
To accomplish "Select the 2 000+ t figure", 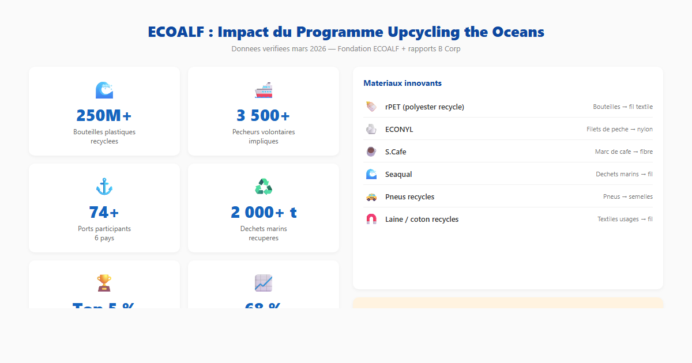I will 263,212.
